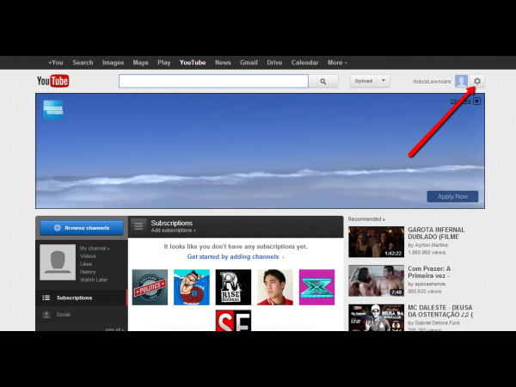Open GAROTA INFERNAL DUBLADO video thumbnail
The image size is (516, 387).
(377, 242)
